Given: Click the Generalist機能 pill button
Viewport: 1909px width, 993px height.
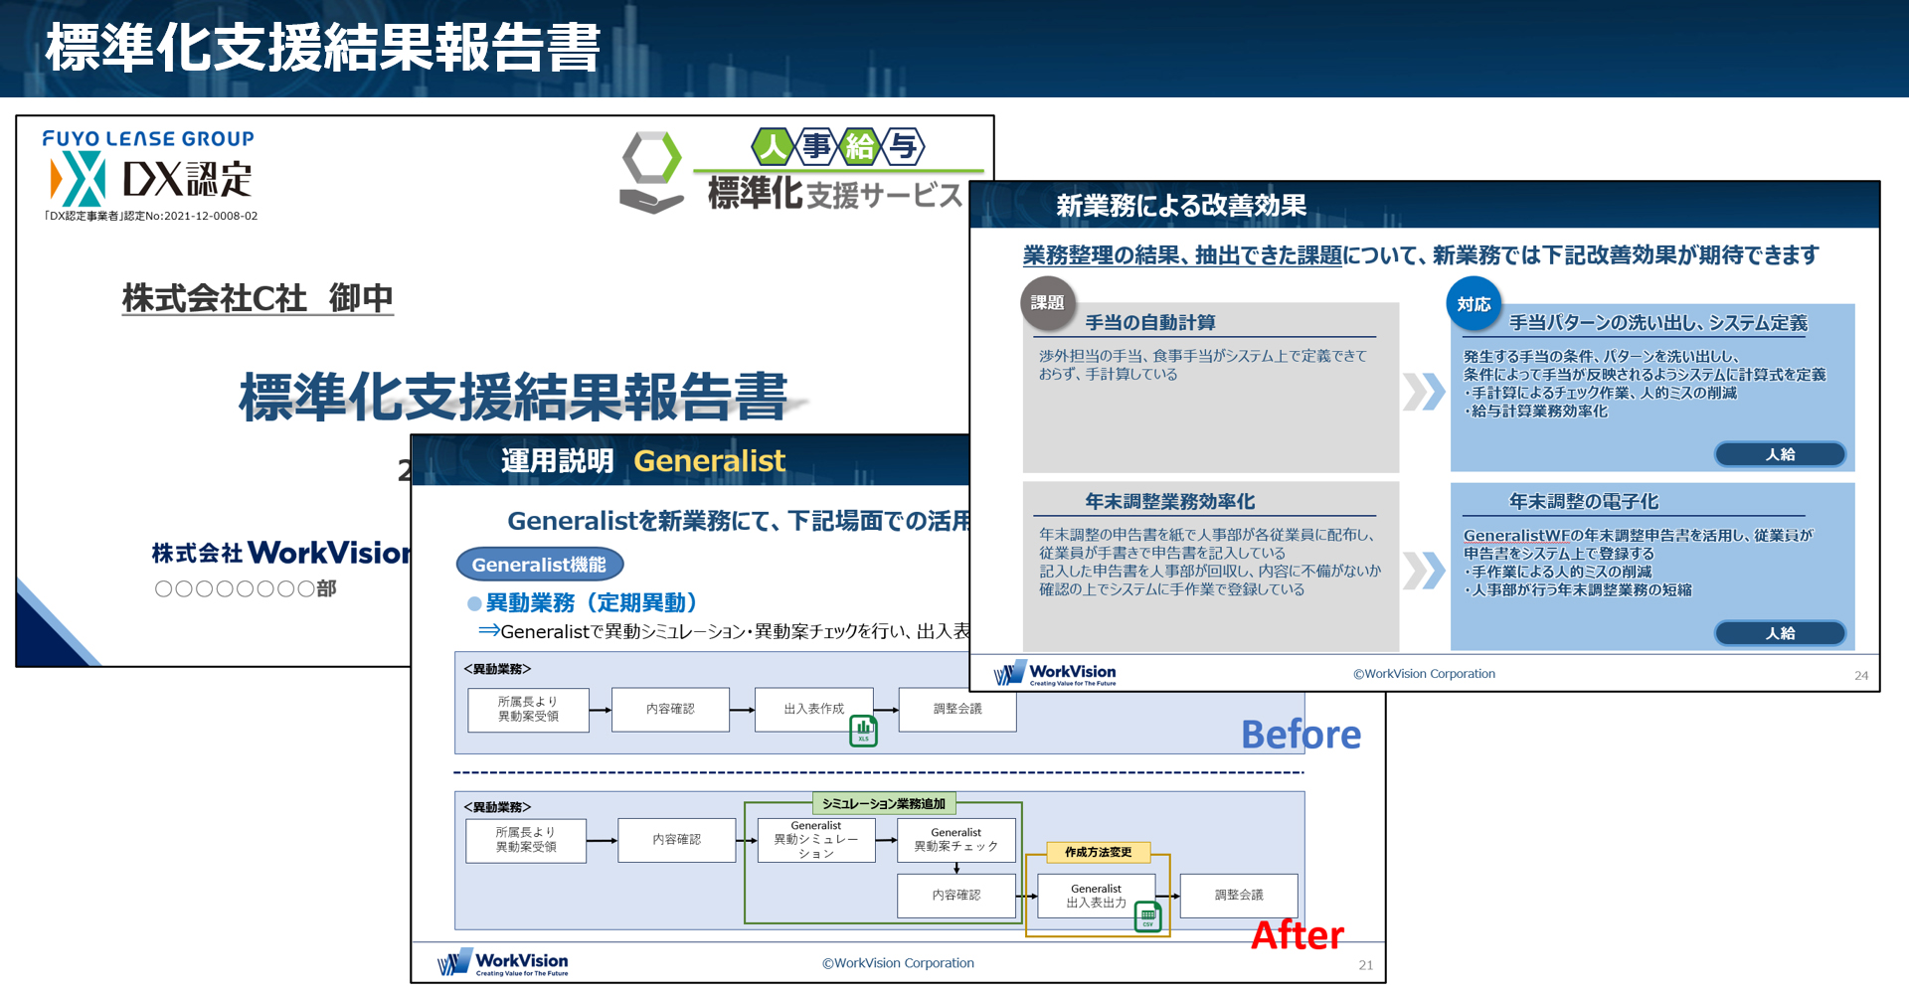Looking at the screenshot, I should pos(539,564).
